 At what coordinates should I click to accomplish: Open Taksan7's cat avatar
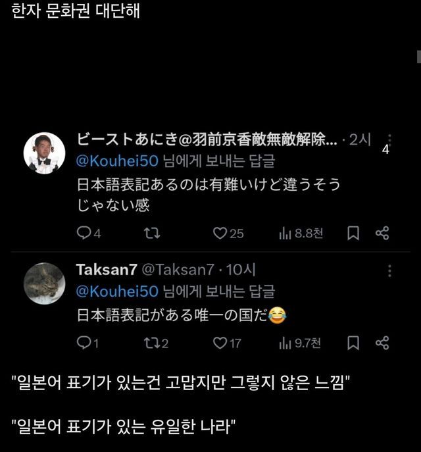coord(44,284)
